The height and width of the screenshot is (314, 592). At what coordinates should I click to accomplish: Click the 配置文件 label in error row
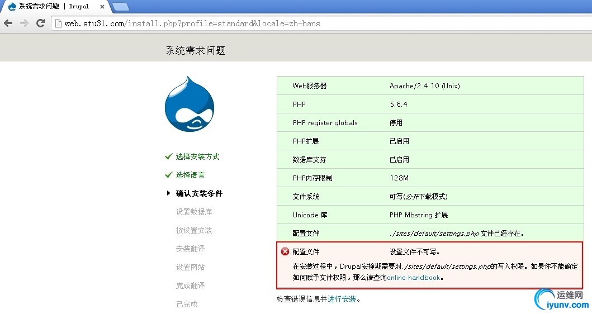(306, 252)
